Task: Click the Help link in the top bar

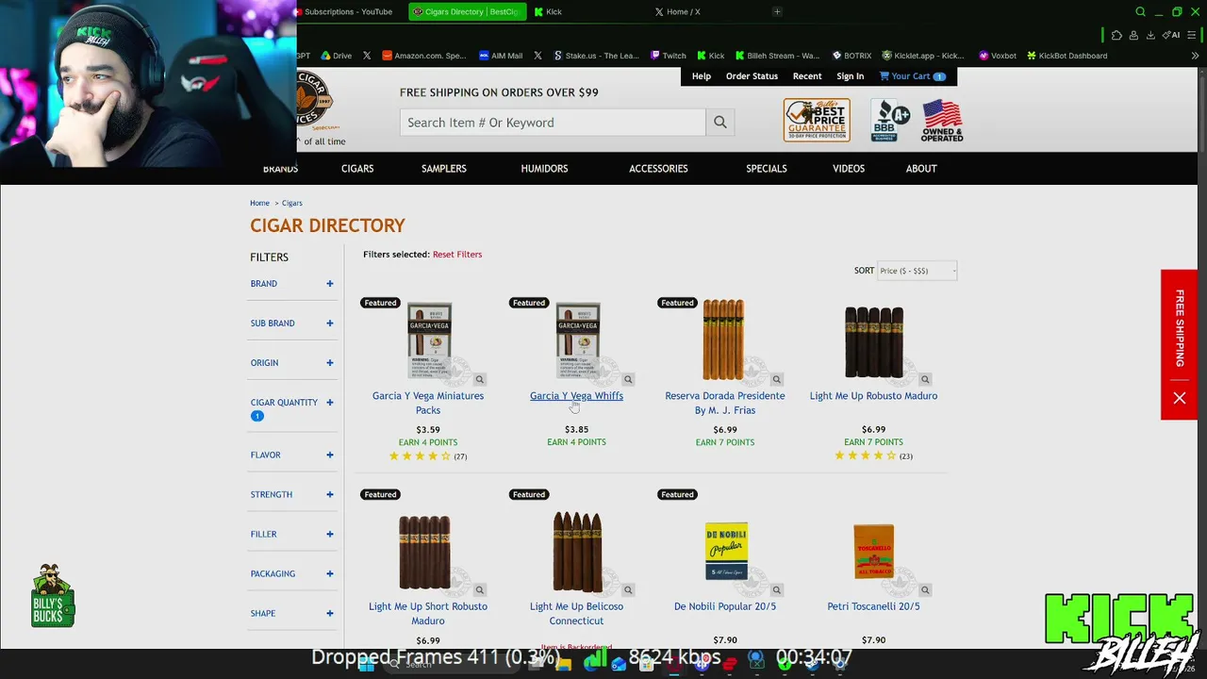Action: coord(702,76)
